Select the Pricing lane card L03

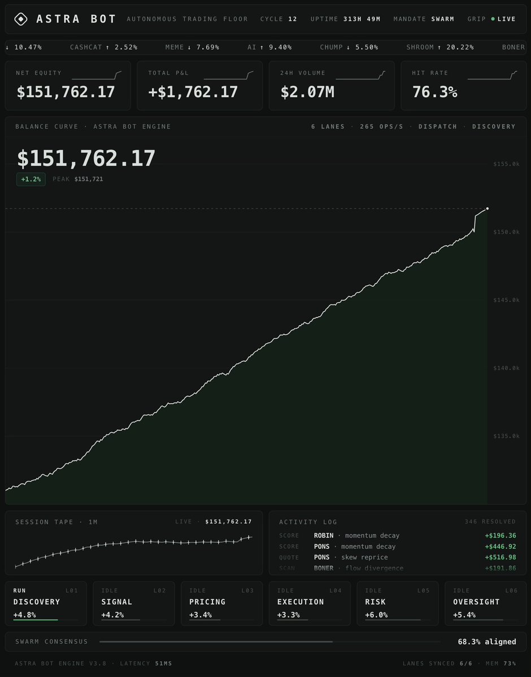pyautogui.click(x=221, y=603)
